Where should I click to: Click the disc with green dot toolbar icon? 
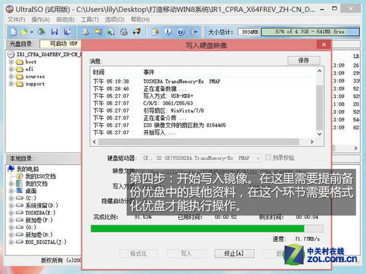click(111, 32)
